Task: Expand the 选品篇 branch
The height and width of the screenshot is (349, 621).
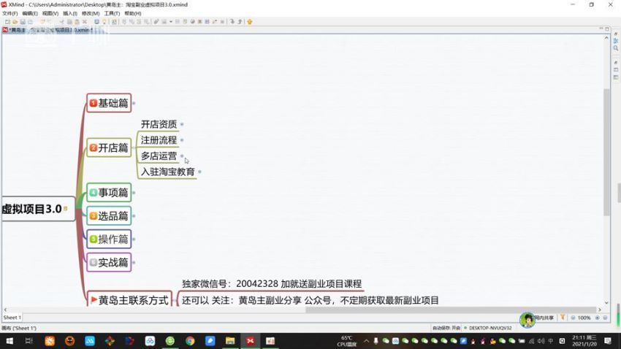Action: (134, 216)
